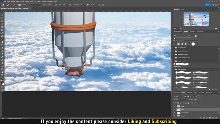Screen dimensions: 220x124
Task: Click the foreground color swatch
Action: pos(1,83)
